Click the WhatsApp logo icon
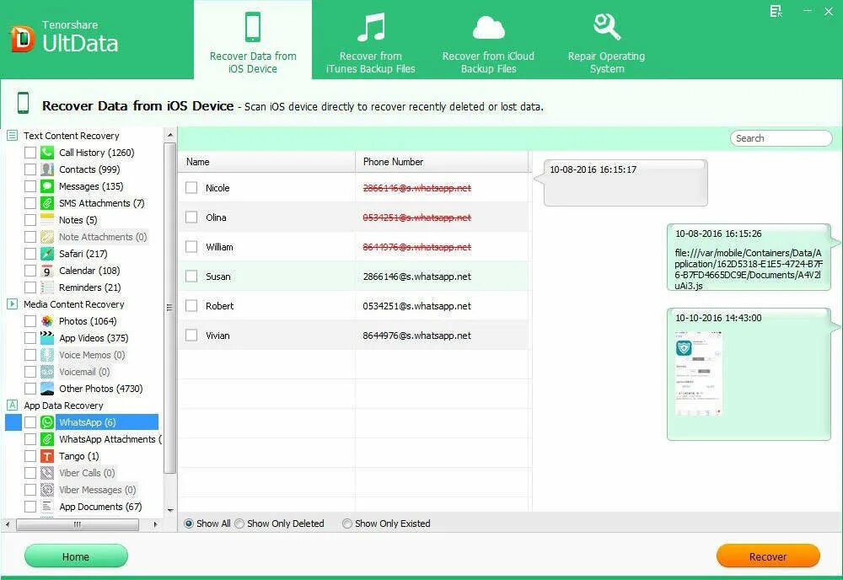The width and height of the screenshot is (843, 580). (47, 422)
